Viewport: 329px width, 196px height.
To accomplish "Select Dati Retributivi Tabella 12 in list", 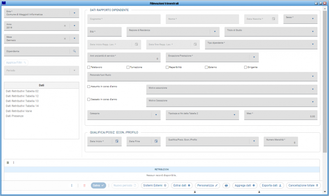I will click(x=22, y=96).
